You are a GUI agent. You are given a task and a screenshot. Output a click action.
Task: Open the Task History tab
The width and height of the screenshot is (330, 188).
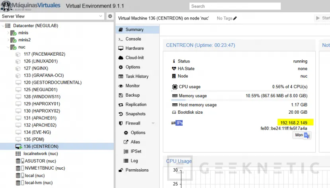pos(137,76)
